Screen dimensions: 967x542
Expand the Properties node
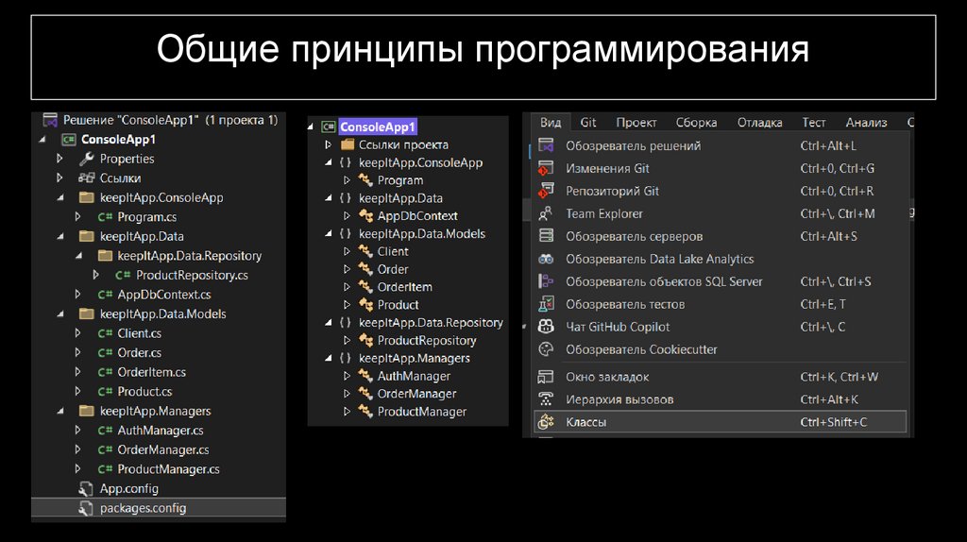(59, 159)
